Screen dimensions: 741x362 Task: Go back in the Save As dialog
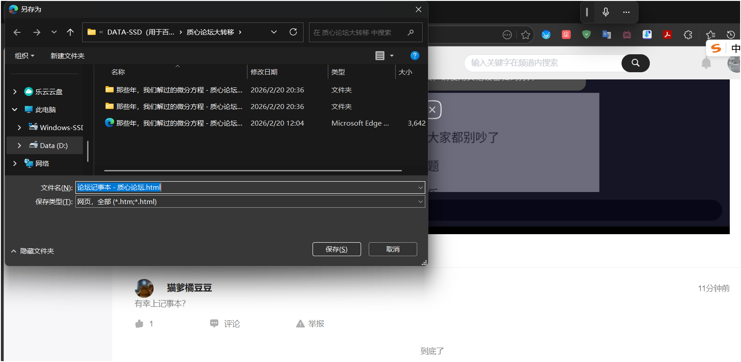(17, 32)
